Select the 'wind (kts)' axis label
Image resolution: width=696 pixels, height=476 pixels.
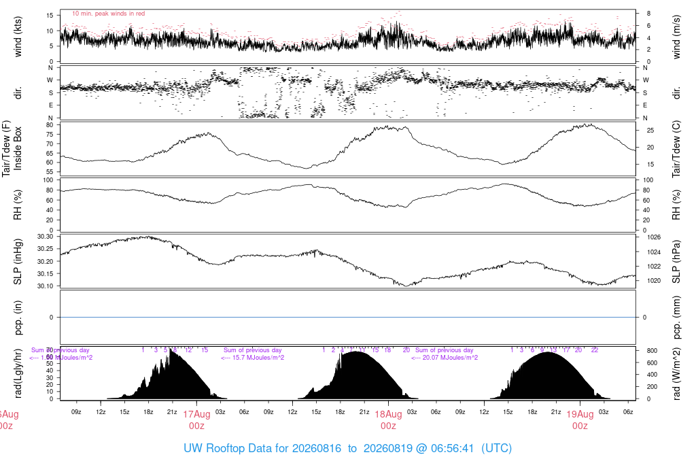[x=18, y=37]
